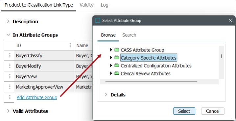This screenshot has width=236, height=121.
Task: Expand the Valid Attributes section
Action: click(x=8, y=111)
